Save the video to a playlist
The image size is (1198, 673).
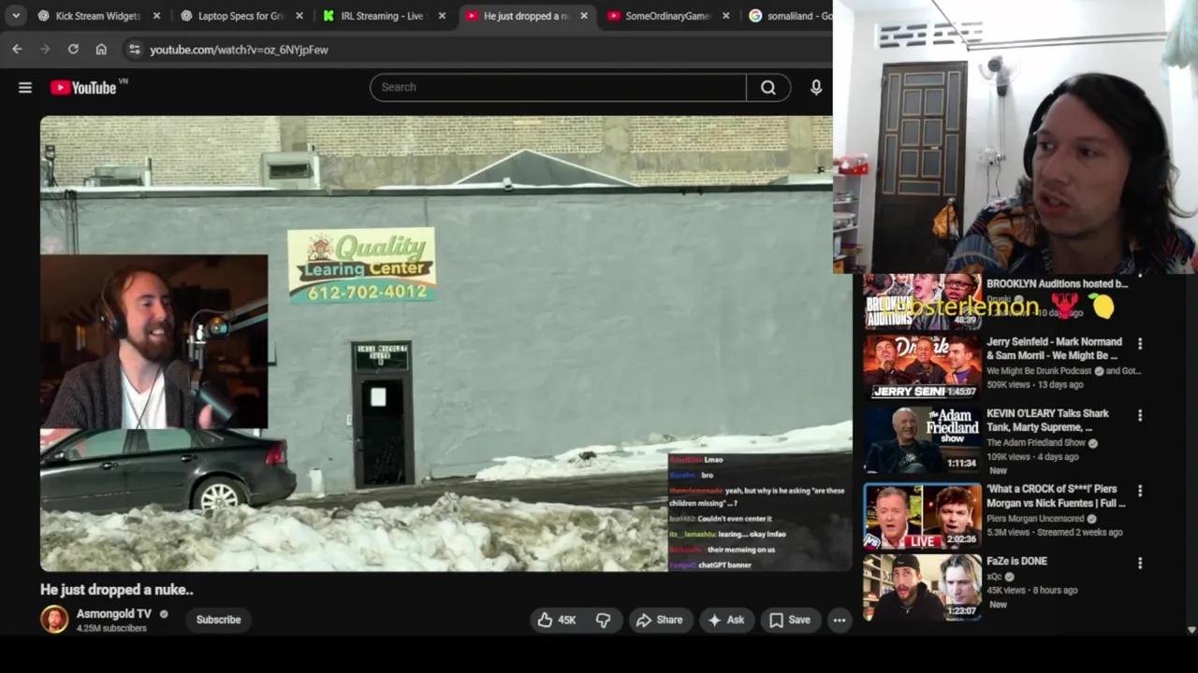(790, 620)
